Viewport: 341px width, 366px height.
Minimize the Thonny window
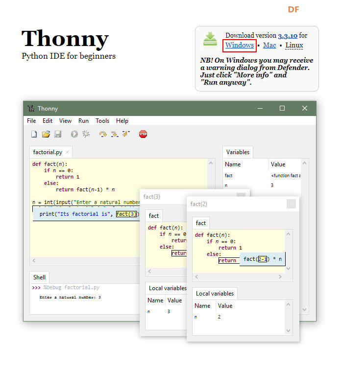pyautogui.click(x=260, y=108)
